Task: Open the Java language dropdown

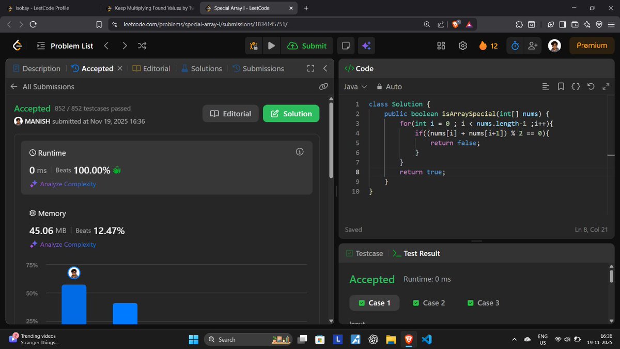Action: click(353, 86)
